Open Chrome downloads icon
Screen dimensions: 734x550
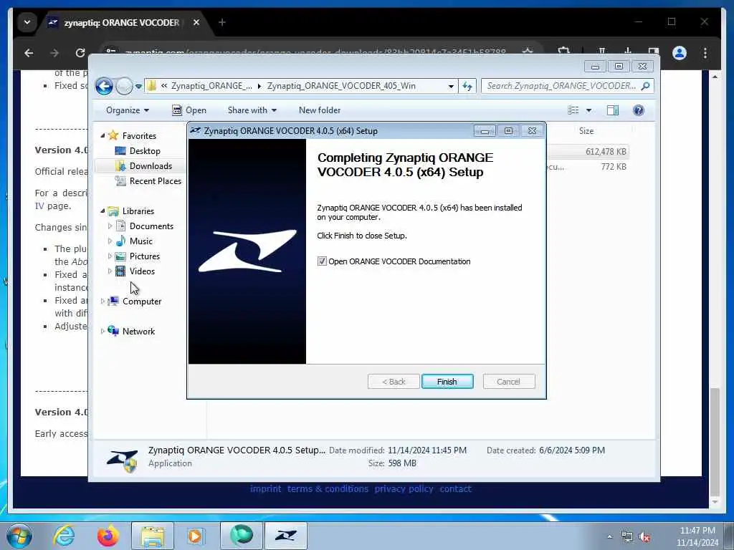(628, 52)
